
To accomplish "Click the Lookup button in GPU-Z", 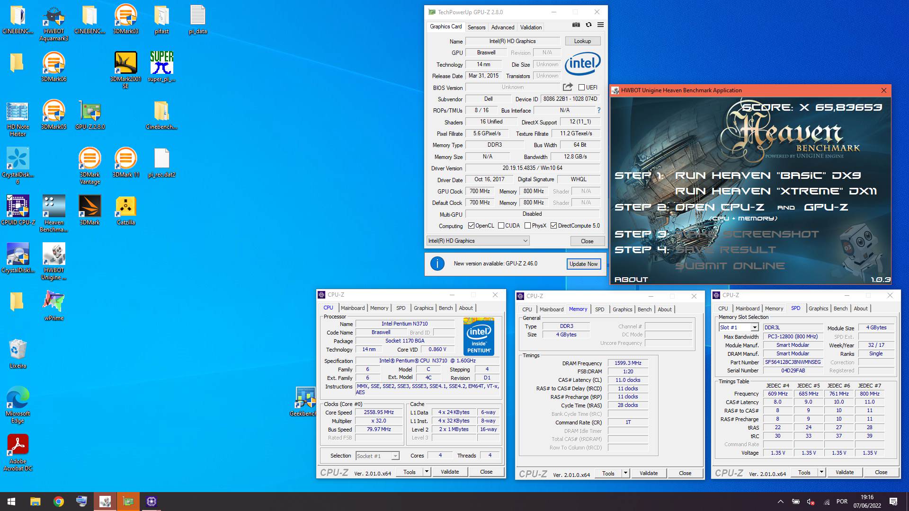I will [x=582, y=41].
